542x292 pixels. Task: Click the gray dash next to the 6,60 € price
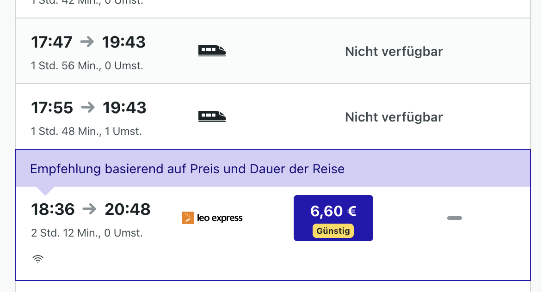point(455,218)
